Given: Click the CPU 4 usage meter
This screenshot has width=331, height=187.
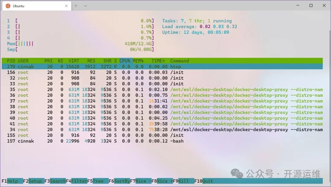Looking at the screenshot, I should point(80,38).
